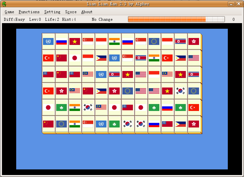Click the India flag tile in the top row
Image resolution: width=244 pixels, height=177 pixels.
(x=114, y=41)
